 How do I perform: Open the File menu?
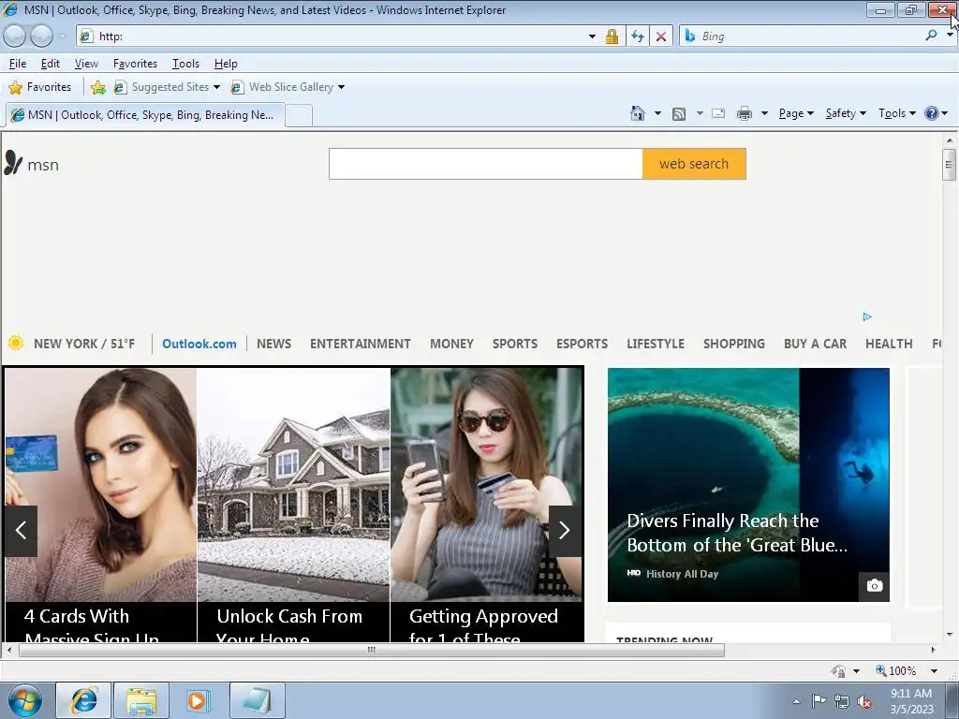(x=18, y=64)
